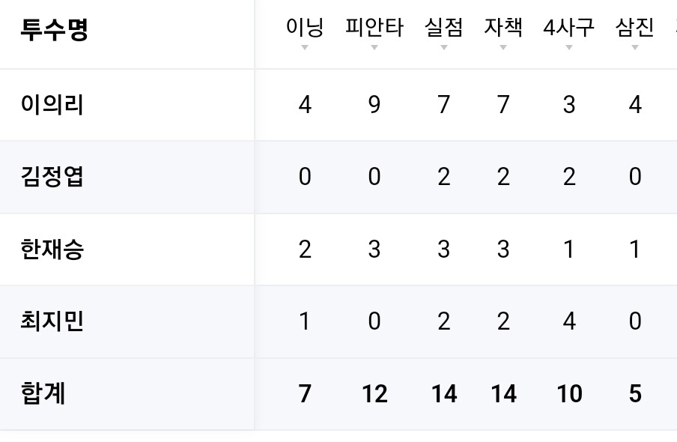Sort by the 피안타 column arrow

pos(374,47)
